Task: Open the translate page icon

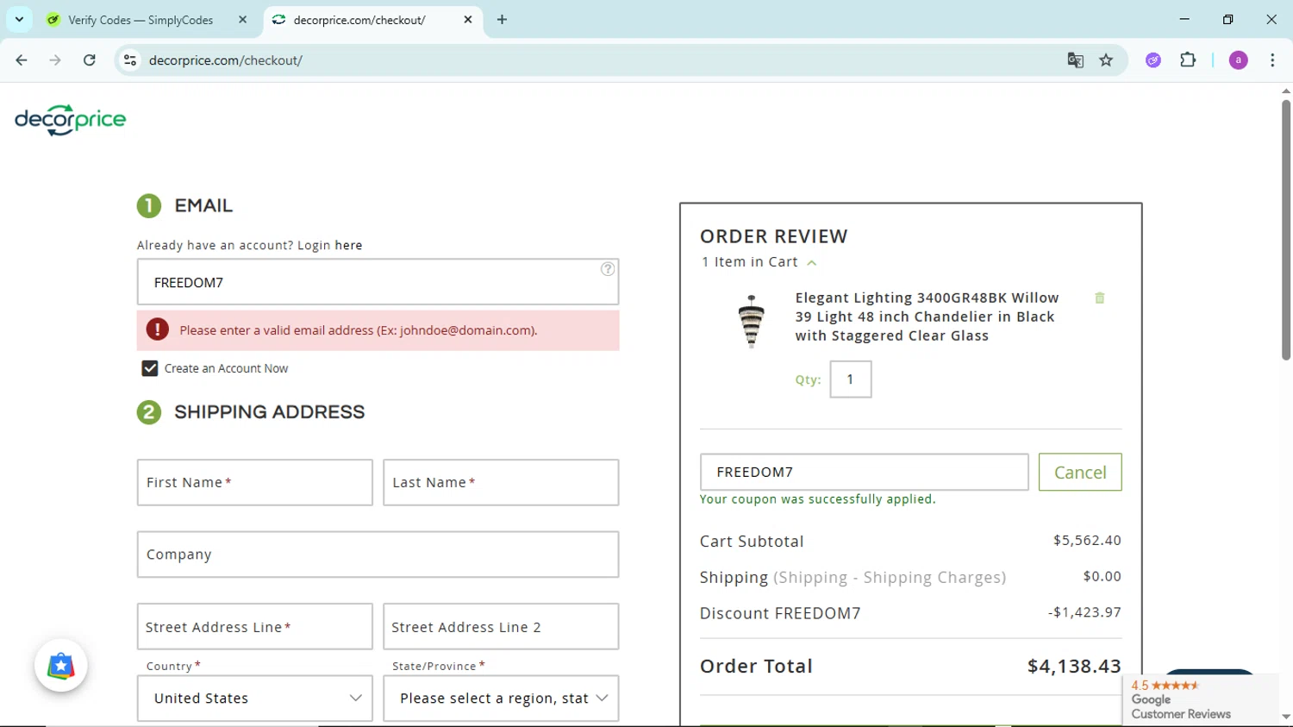Action: point(1075,60)
